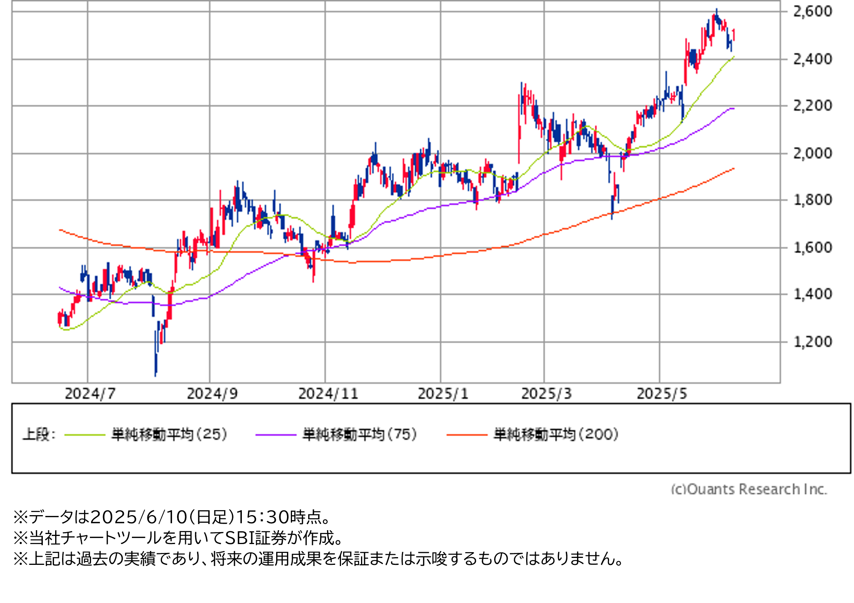This screenshot has height=603, width=854.
Task: Click the 単純移動平均(200) legend text
Action: [x=556, y=435]
